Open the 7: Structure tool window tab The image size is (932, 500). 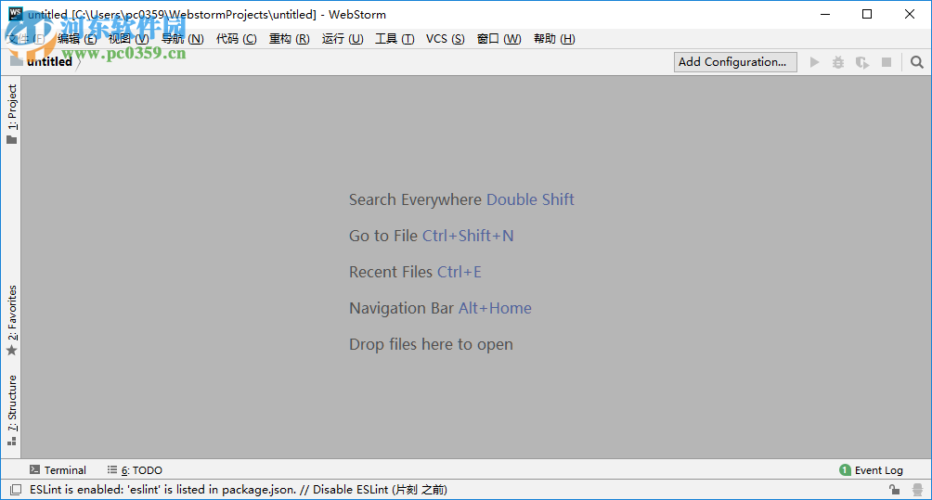(x=11, y=410)
